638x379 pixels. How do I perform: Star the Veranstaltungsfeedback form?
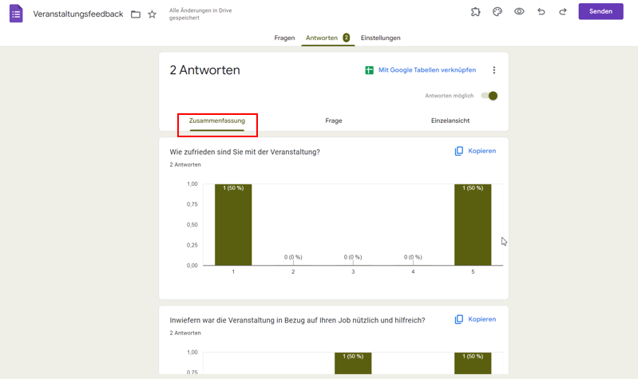(153, 14)
